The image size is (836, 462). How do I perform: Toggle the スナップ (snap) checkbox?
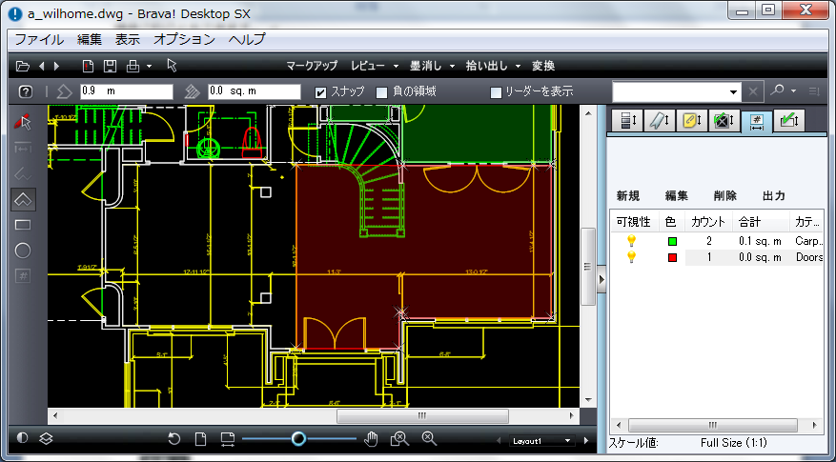tap(320, 92)
